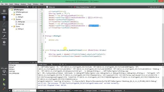The image size is (164, 92).
Task: Select dialog.h in the Headers folder
Action: [x=20, y=17]
